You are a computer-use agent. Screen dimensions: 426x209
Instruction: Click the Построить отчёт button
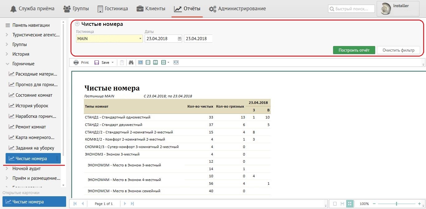pos(354,50)
